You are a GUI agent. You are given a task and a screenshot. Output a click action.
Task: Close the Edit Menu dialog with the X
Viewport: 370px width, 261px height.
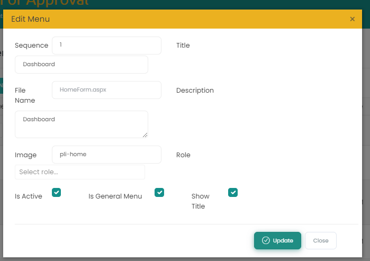[353, 19]
